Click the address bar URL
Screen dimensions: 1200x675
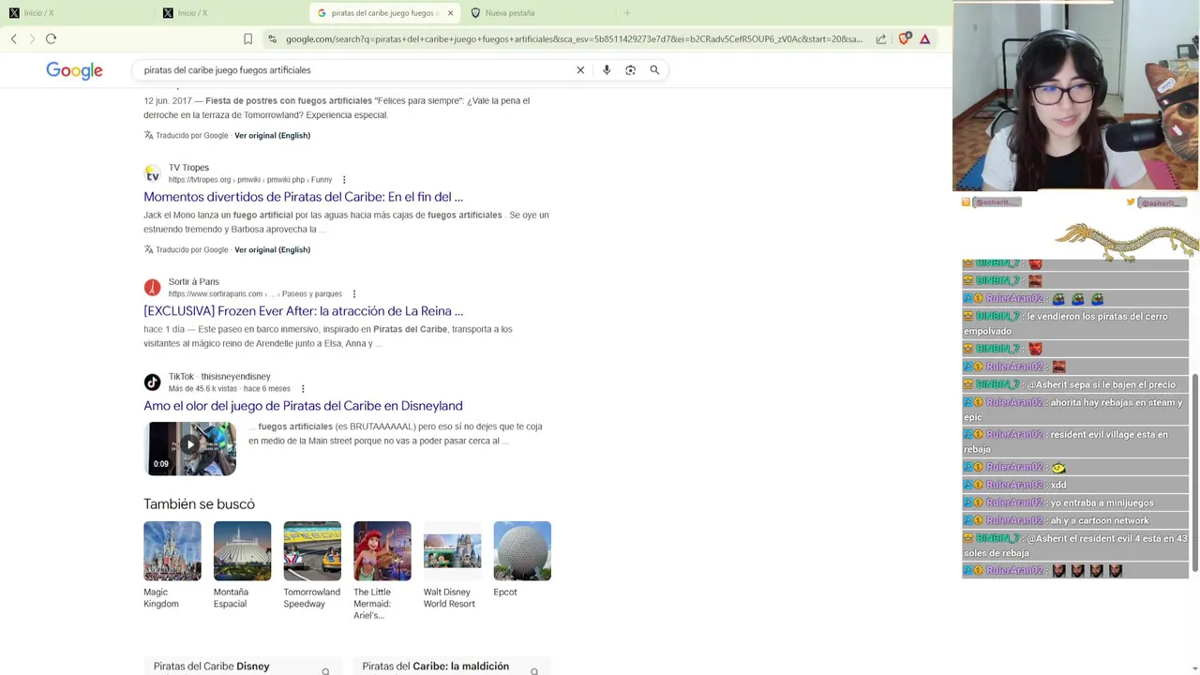573,38
